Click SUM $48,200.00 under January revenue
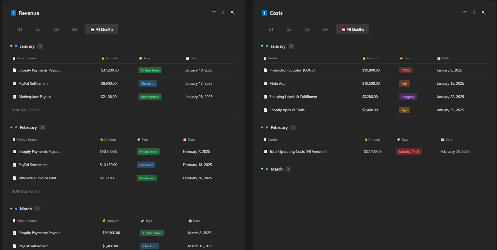This screenshot has height=250, width=497. 26,110
